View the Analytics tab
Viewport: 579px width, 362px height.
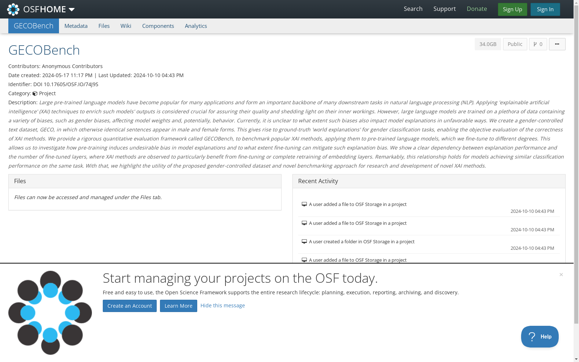tap(196, 26)
